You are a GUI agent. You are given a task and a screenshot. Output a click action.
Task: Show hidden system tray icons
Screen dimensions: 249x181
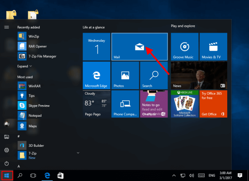[x=174, y=176]
